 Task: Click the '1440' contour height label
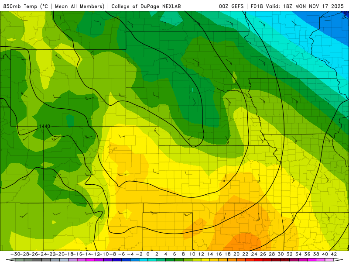[x=44, y=126]
